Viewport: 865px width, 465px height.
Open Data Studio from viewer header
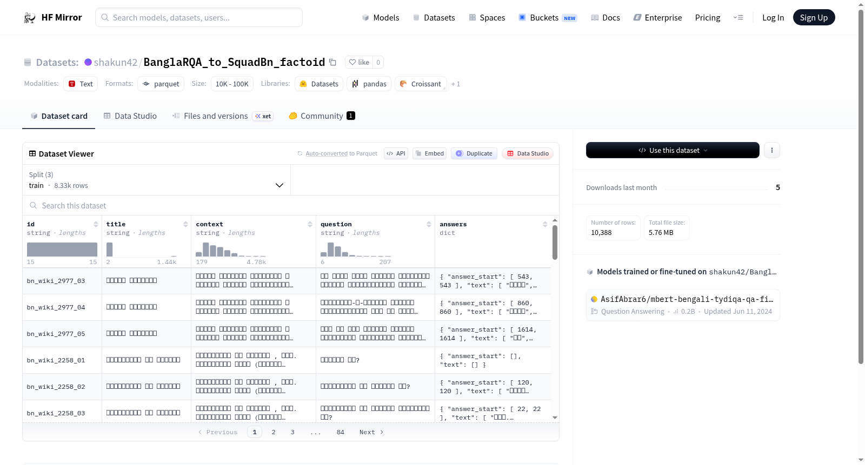[x=528, y=153]
